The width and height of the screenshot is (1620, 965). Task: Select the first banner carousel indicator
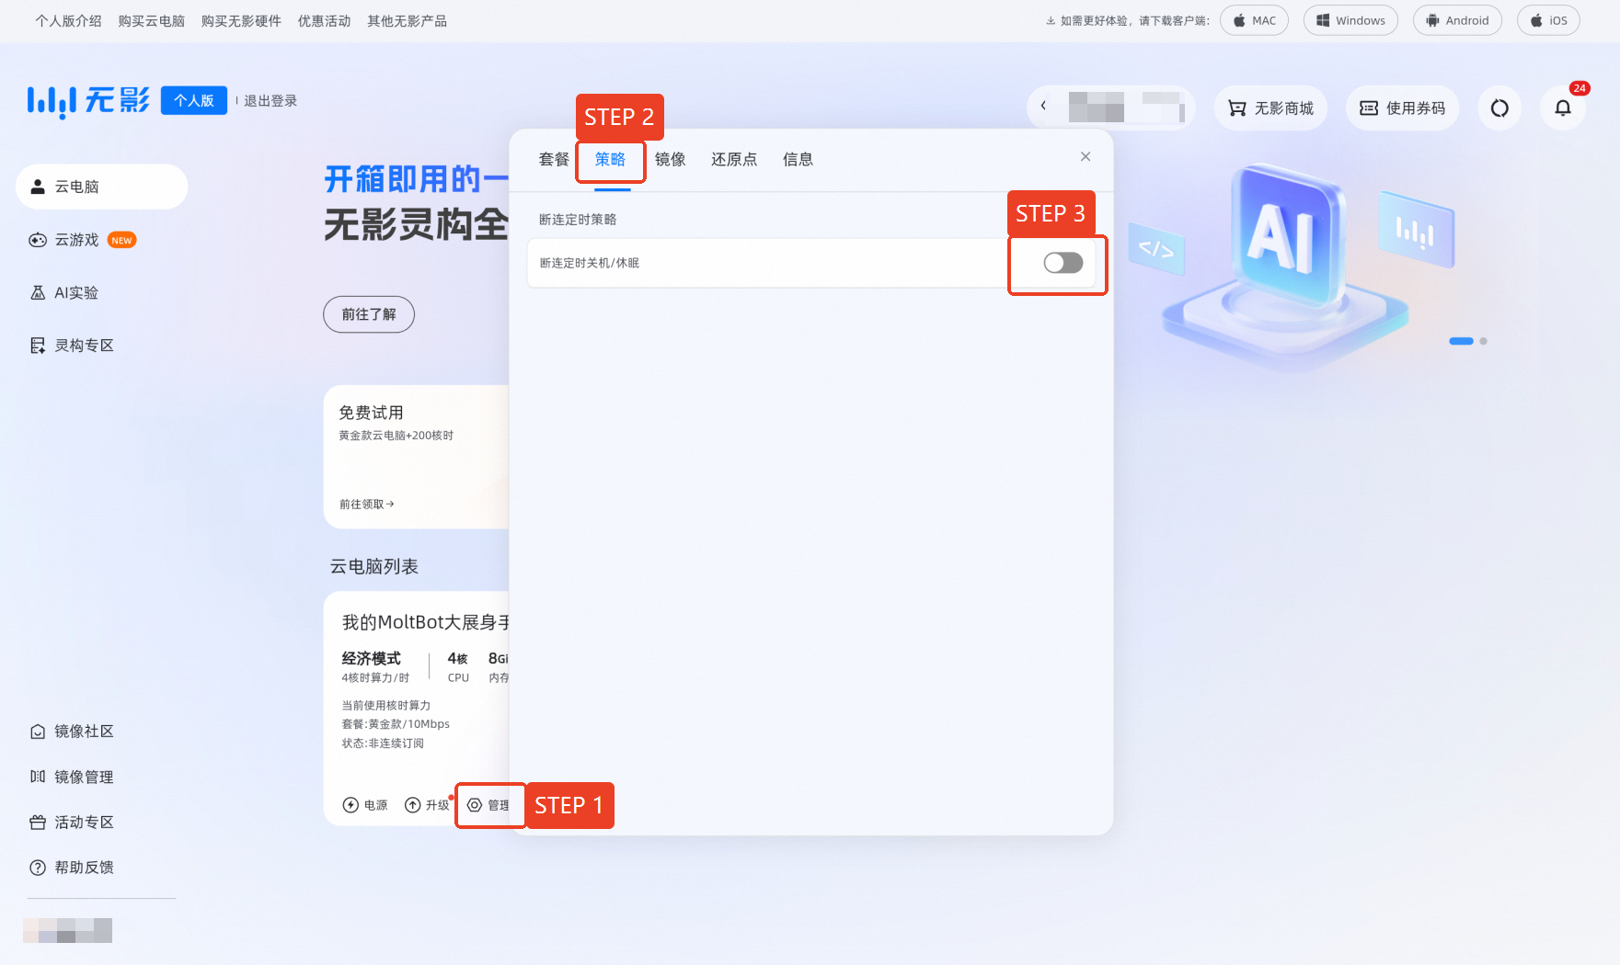[1461, 341]
